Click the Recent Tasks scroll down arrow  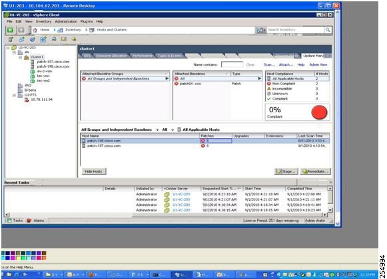330,210
